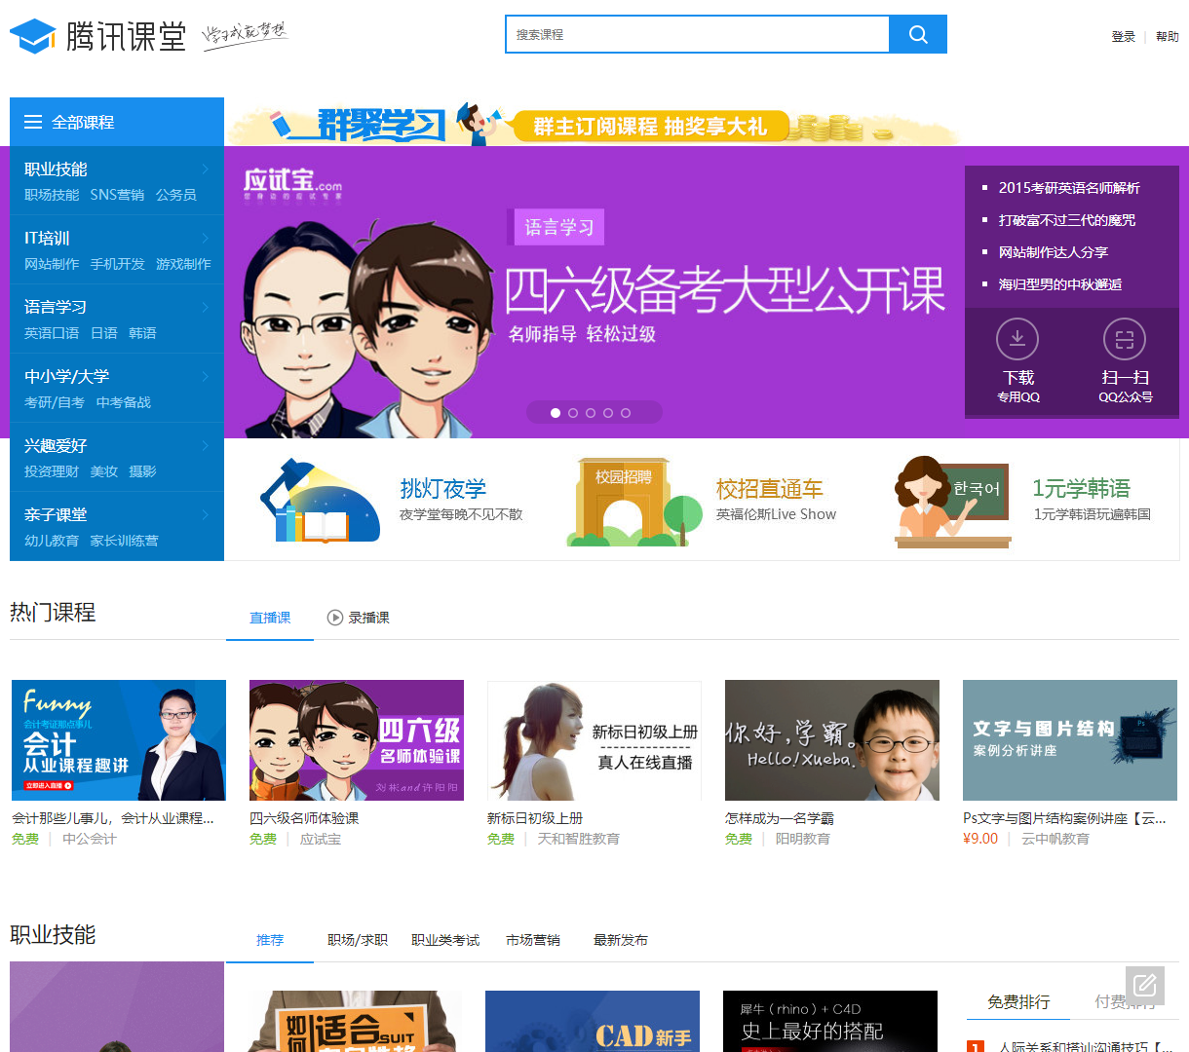Viewport: 1189px width, 1052px height.
Task: Click the Korean teacher icon for 1元学韩语
Action: click(x=950, y=499)
